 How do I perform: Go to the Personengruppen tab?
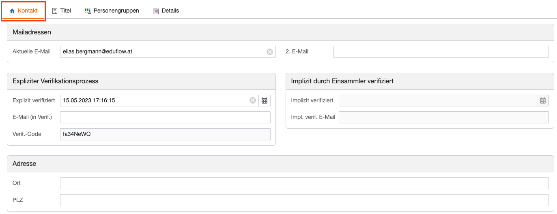pos(112,11)
